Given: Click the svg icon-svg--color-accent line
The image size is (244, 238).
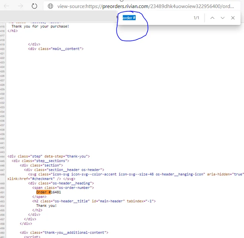Looking at the screenshot, I should pyautogui.click(x=136, y=174).
